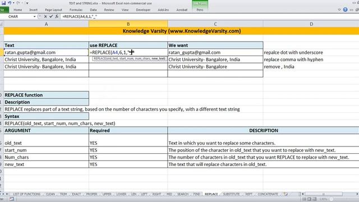Go to the UPPER sheet tab
Screen dimensions: 359x202
click(x=107, y=194)
